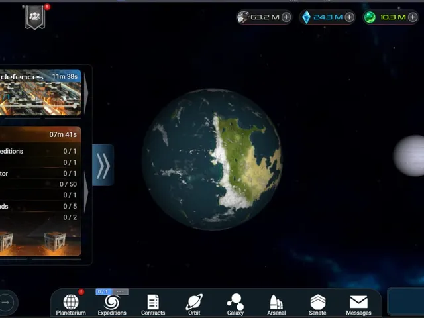Expand the tasks card with its right arrow
Screen dimensions: 424x318
click(x=86, y=192)
